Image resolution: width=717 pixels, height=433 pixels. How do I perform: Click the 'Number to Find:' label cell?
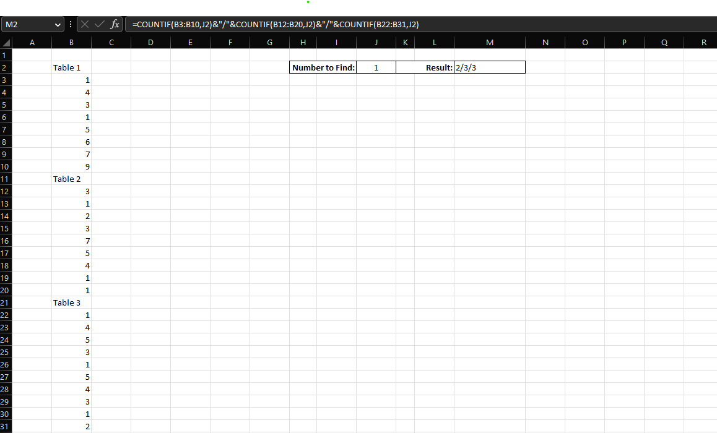pyautogui.click(x=323, y=67)
